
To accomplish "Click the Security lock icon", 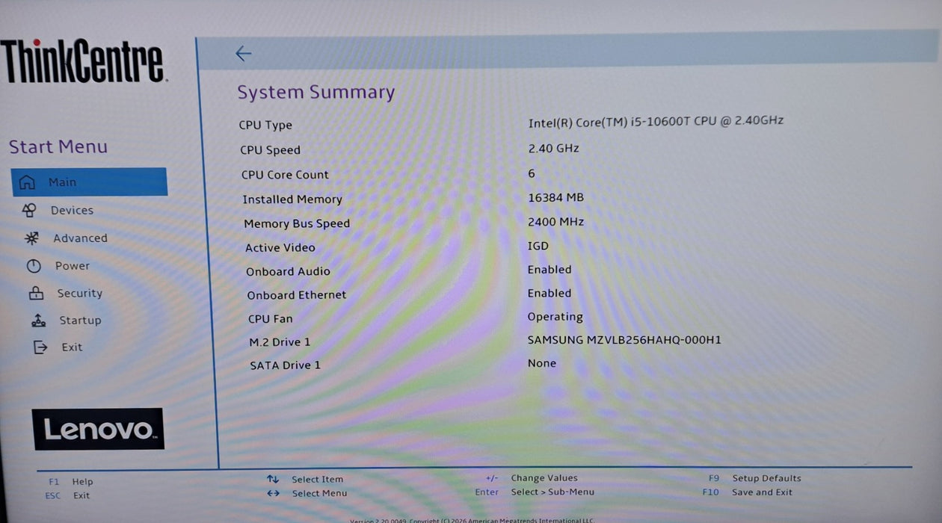I will (x=36, y=294).
